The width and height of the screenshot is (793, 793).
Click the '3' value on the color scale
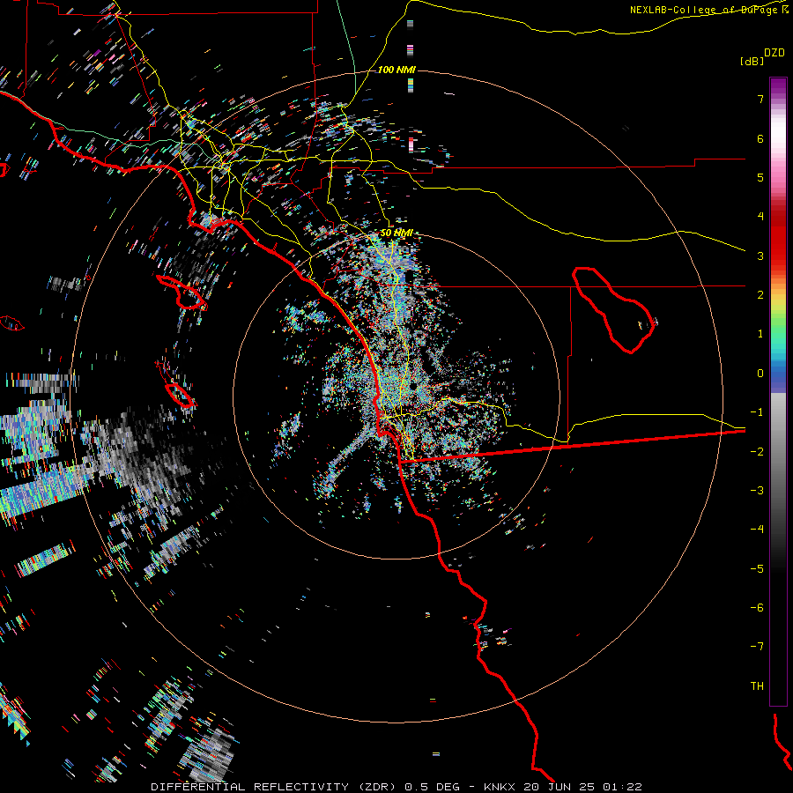[x=760, y=256]
